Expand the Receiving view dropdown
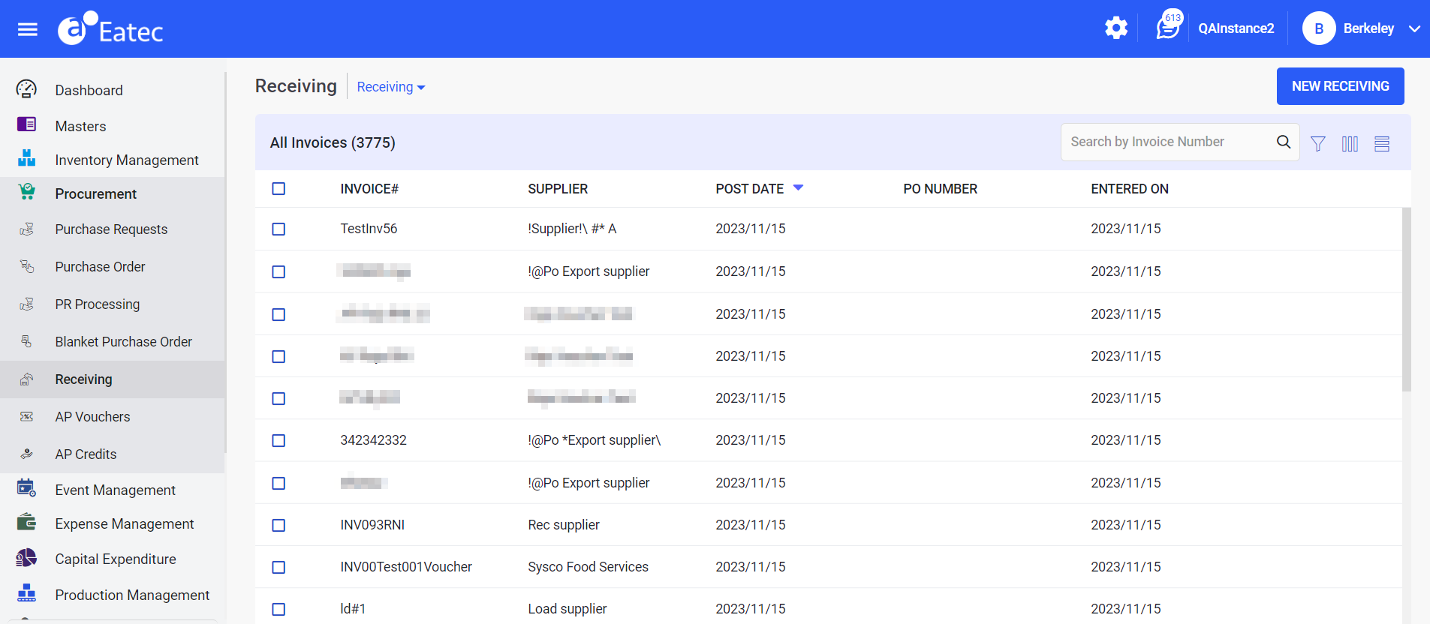This screenshot has height=624, width=1430. [x=390, y=87]
